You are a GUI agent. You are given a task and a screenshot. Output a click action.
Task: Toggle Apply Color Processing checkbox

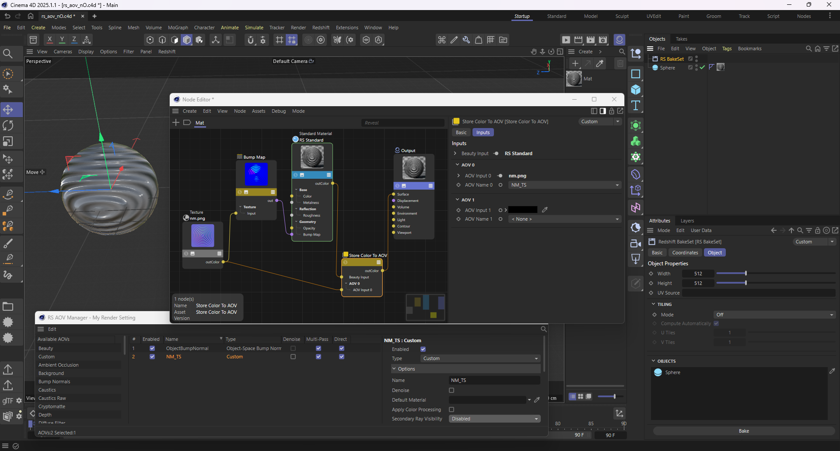451,409
